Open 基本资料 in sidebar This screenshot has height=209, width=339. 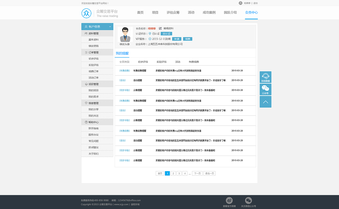93,40
